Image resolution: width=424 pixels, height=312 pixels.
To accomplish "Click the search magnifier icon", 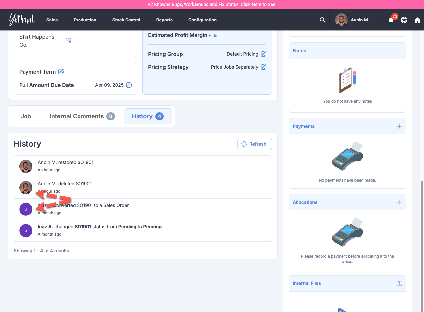I will (x=322, y=20).
